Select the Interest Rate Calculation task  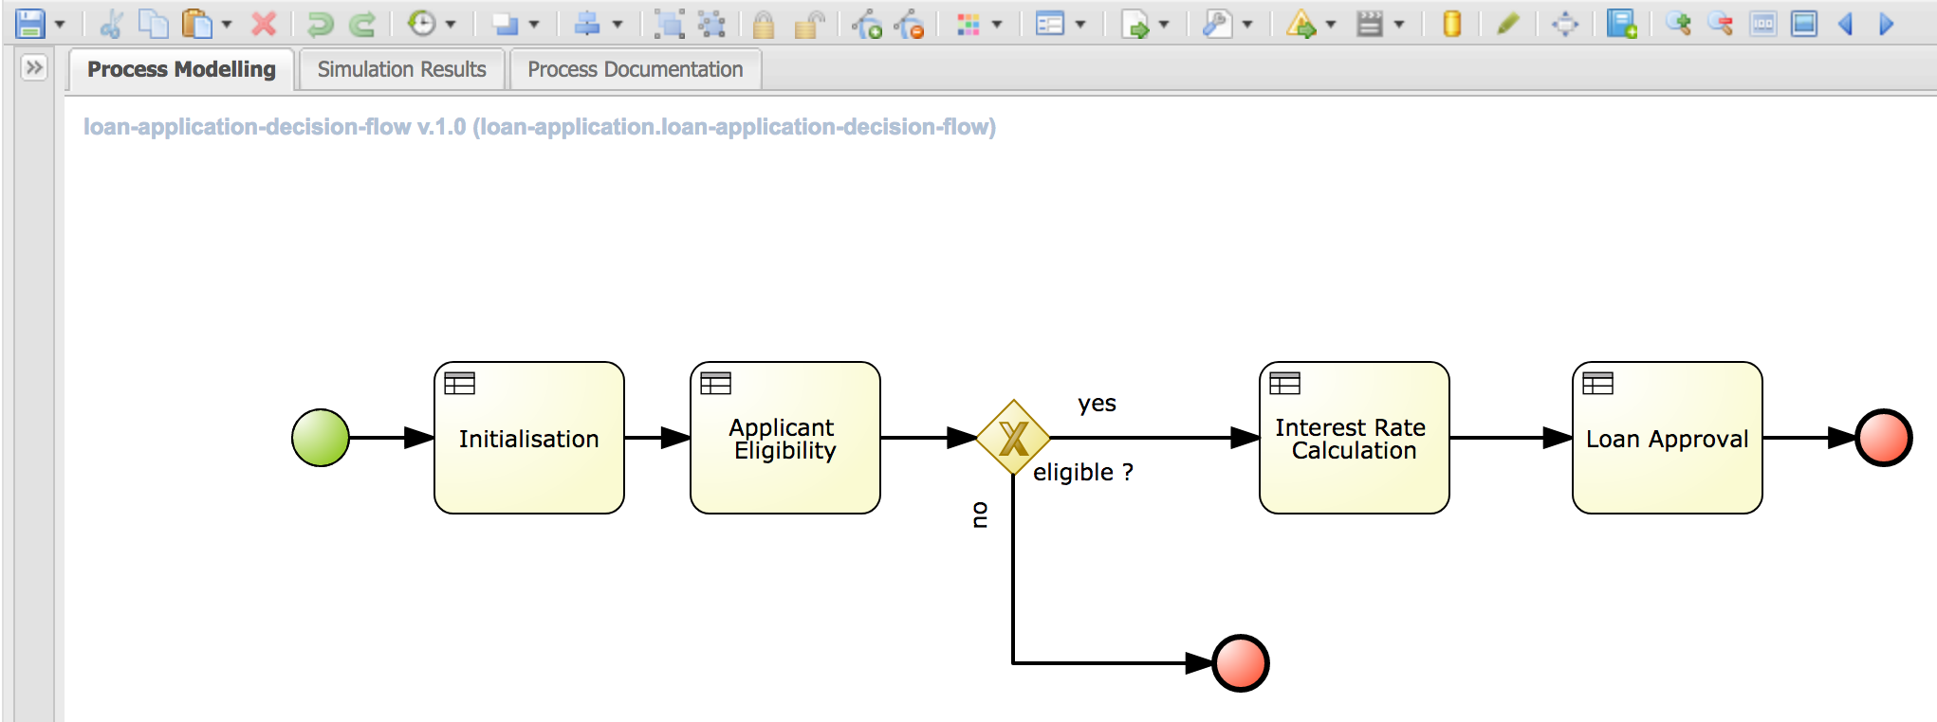(x=1355, y=438)
